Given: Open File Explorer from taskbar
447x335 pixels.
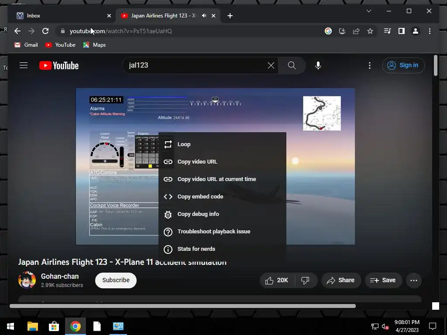Looking at the screenshot, I should point(32,326).
